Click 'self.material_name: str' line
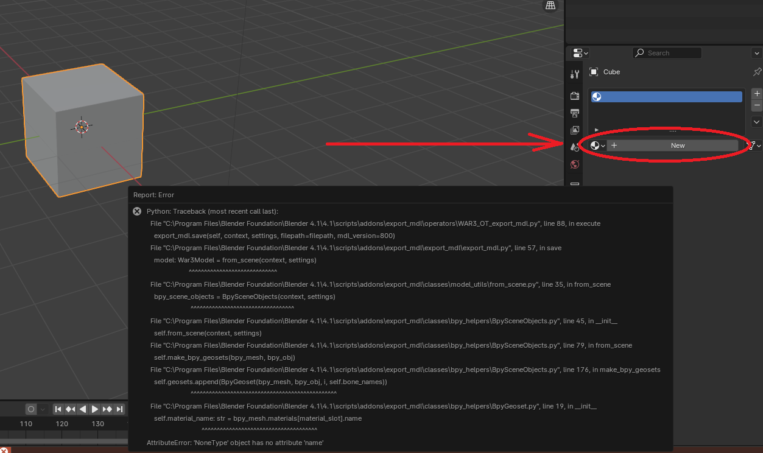 [258, 418]
